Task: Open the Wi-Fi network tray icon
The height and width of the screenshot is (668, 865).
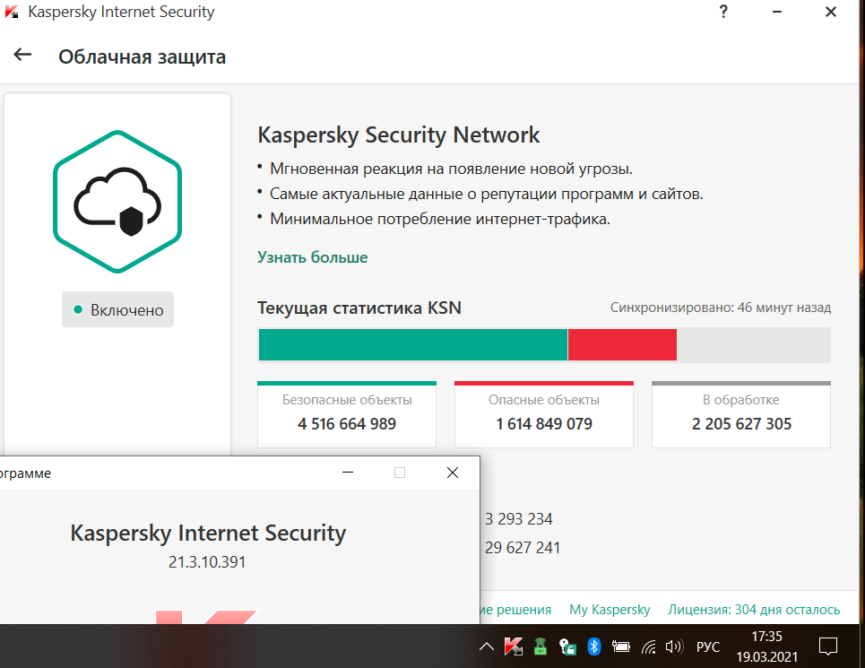Action: (649, 646)
